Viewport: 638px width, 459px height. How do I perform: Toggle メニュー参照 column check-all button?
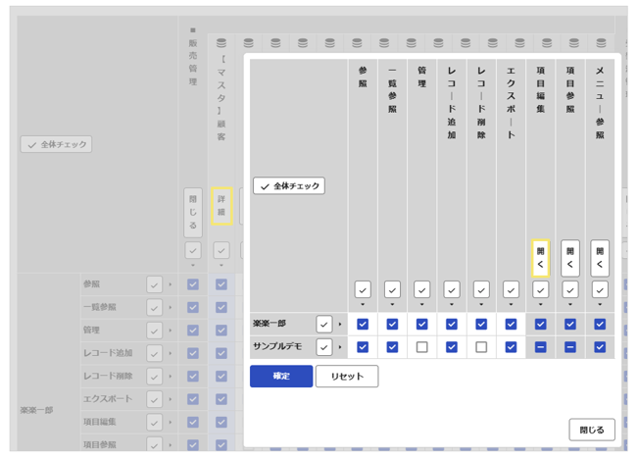pos(600,289)
